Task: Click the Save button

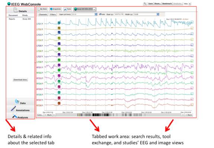Action: [150, 4]
